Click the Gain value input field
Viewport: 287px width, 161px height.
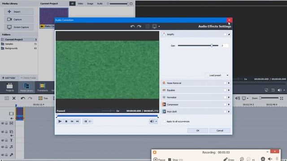click(225, 46)
